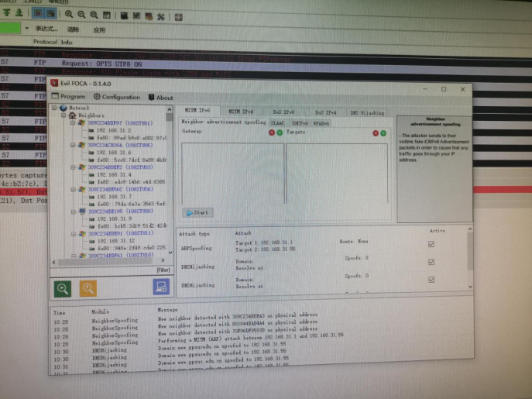Click the Evil FOCA title bar logo
The image size is (532, 399).
click(54, 83)
